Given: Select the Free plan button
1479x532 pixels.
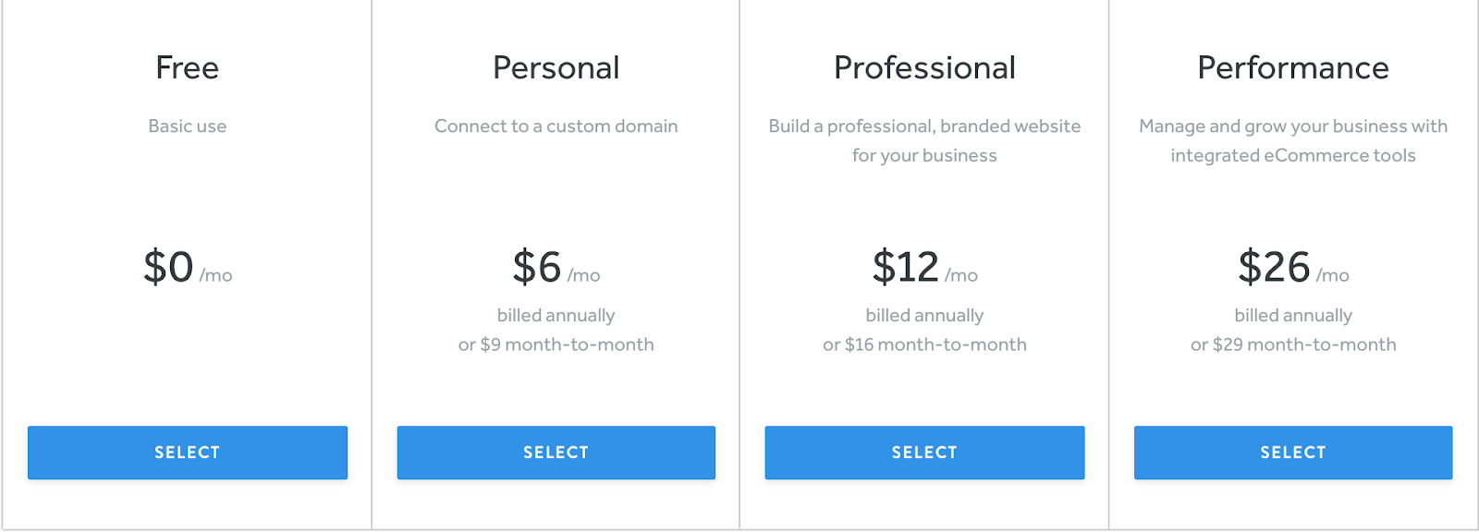Looking at the screenshot, I should point(188,453).
